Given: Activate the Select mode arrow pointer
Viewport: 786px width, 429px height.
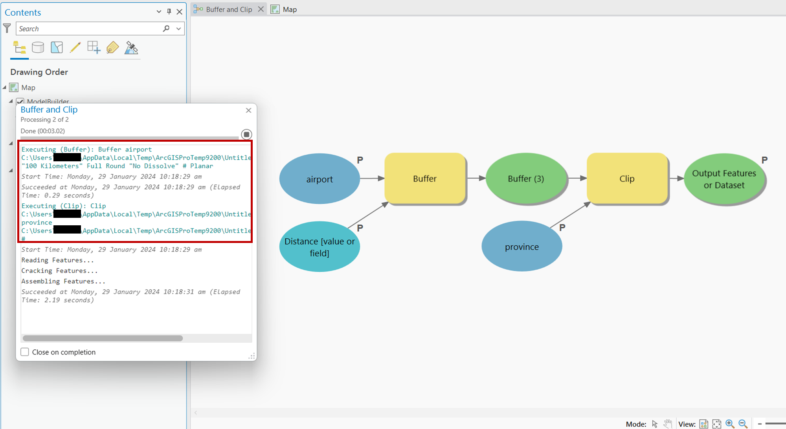Looking at the screenshot, I should (655, 424).
